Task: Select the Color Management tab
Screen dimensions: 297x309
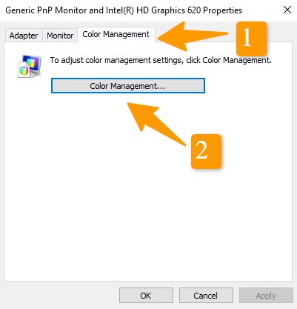Action: point(116,35)
